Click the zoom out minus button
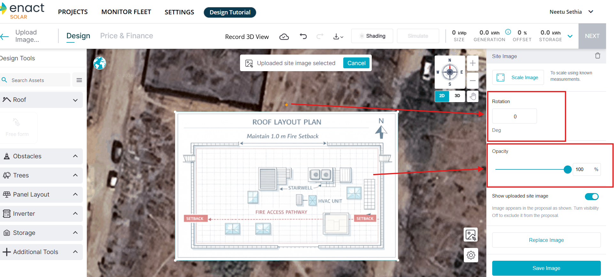Screen dimensions: 614x277 coord(472,80)
